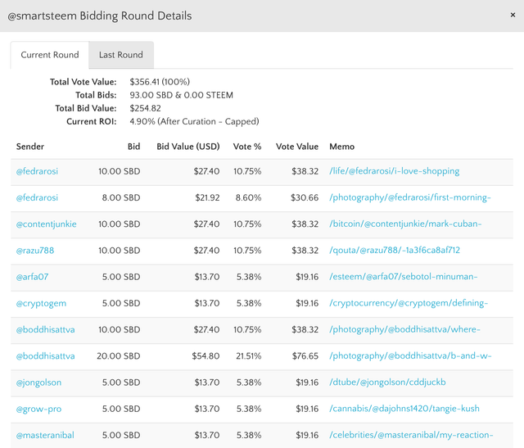Click the 8.00 SBD bid cell

point(121,198)
